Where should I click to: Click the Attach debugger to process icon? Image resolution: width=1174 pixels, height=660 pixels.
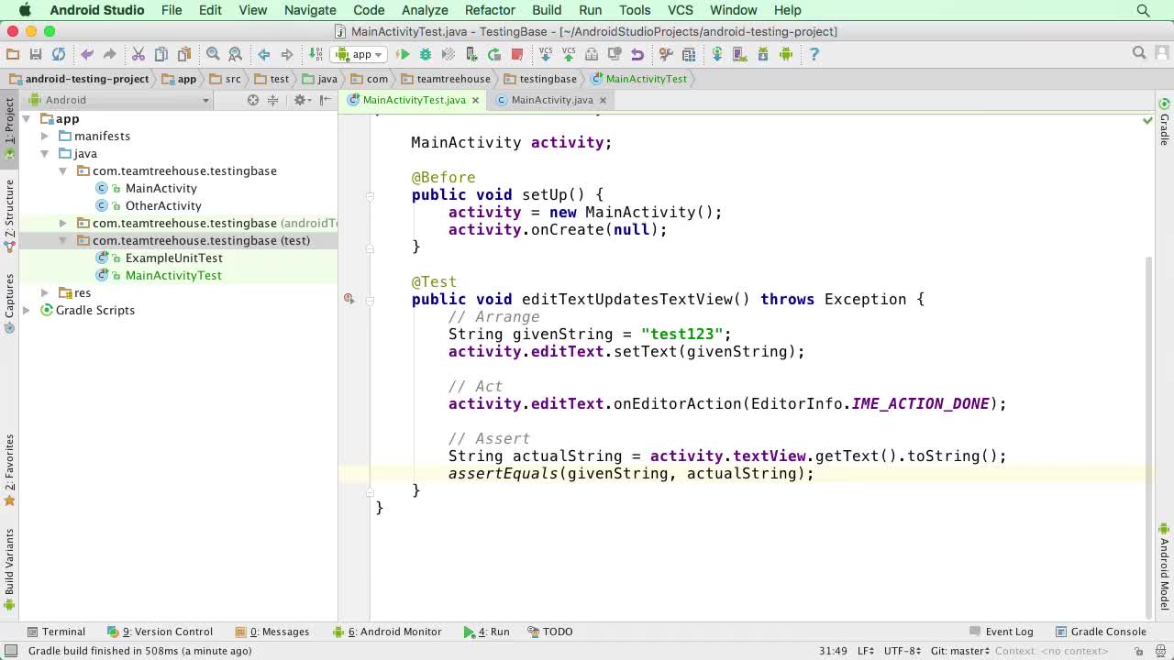click(x=471, y=54)
